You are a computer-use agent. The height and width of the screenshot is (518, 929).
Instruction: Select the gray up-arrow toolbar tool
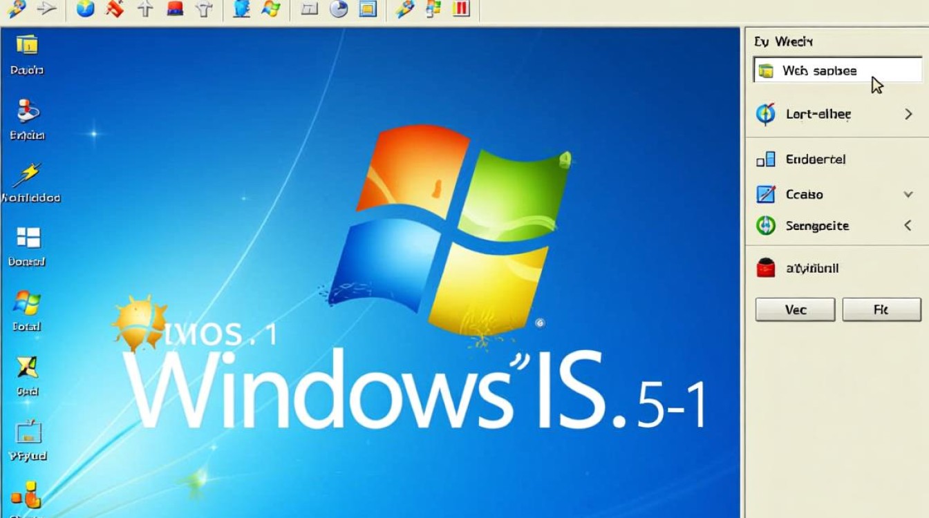144,10
